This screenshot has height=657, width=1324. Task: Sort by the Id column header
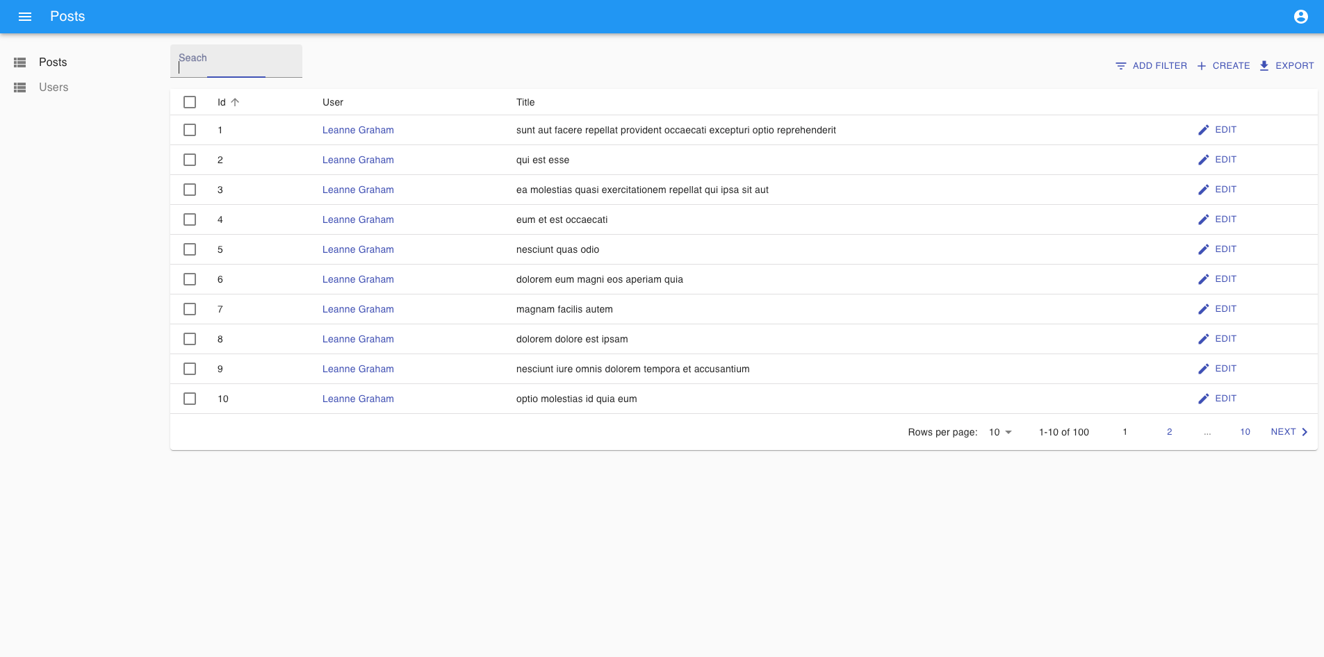point(222,102)
